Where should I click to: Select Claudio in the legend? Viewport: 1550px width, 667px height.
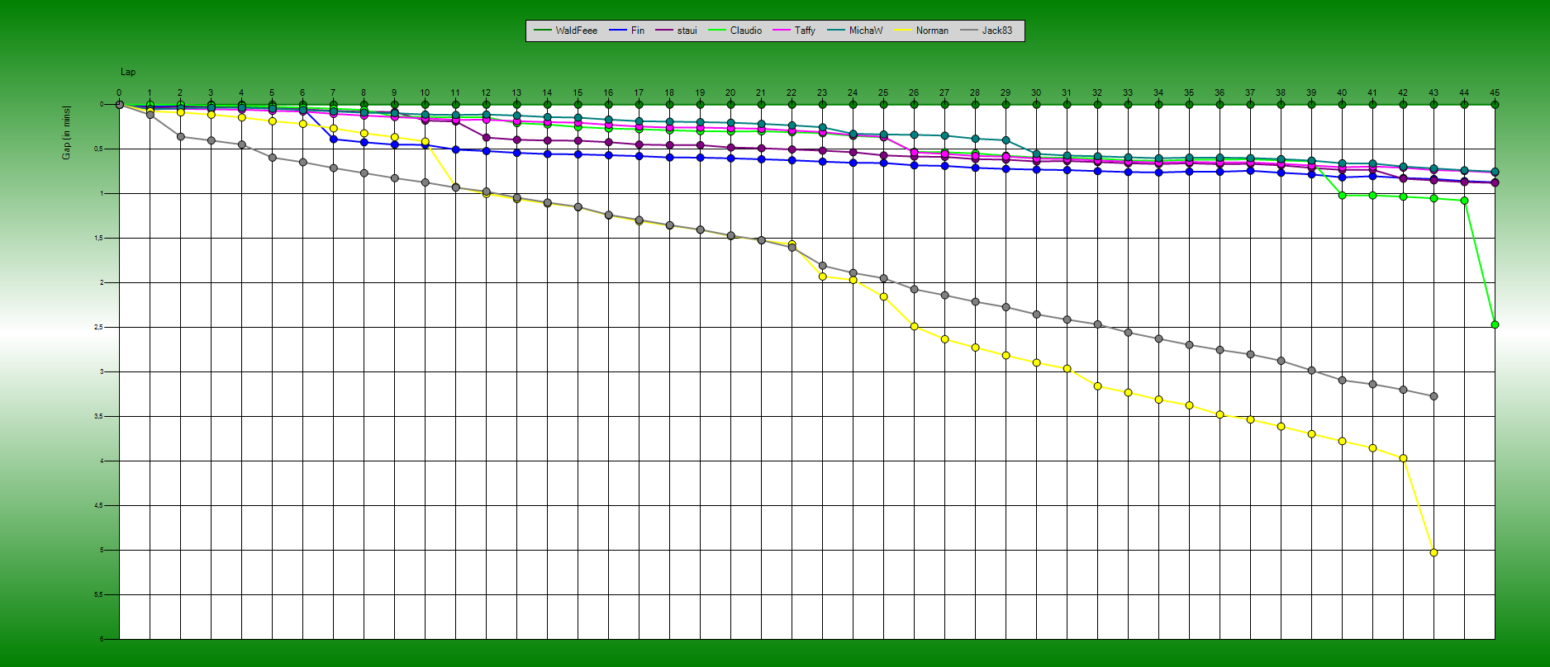pyautogui.click(x=745, y=31)
